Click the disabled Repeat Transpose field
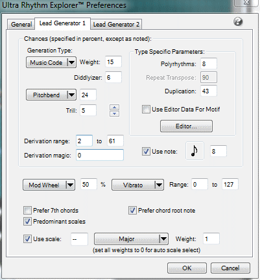 pos(209,77)
